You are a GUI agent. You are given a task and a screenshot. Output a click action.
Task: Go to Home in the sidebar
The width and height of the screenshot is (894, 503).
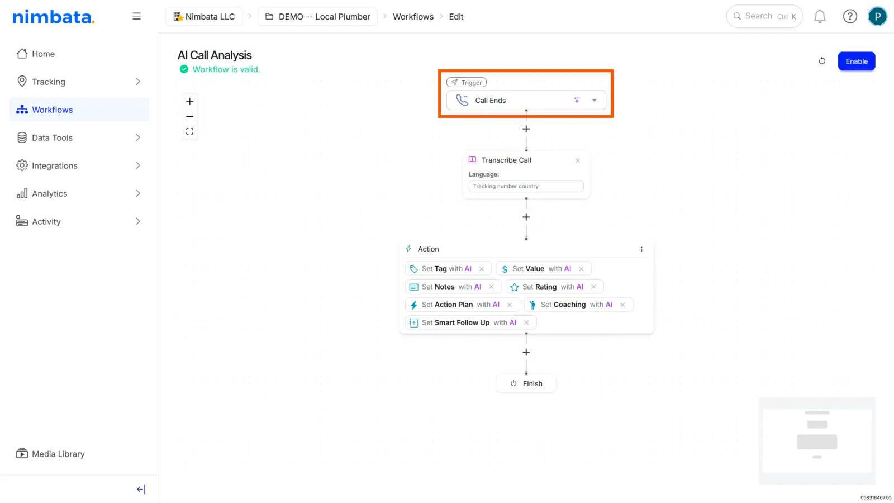pos(79,54)
